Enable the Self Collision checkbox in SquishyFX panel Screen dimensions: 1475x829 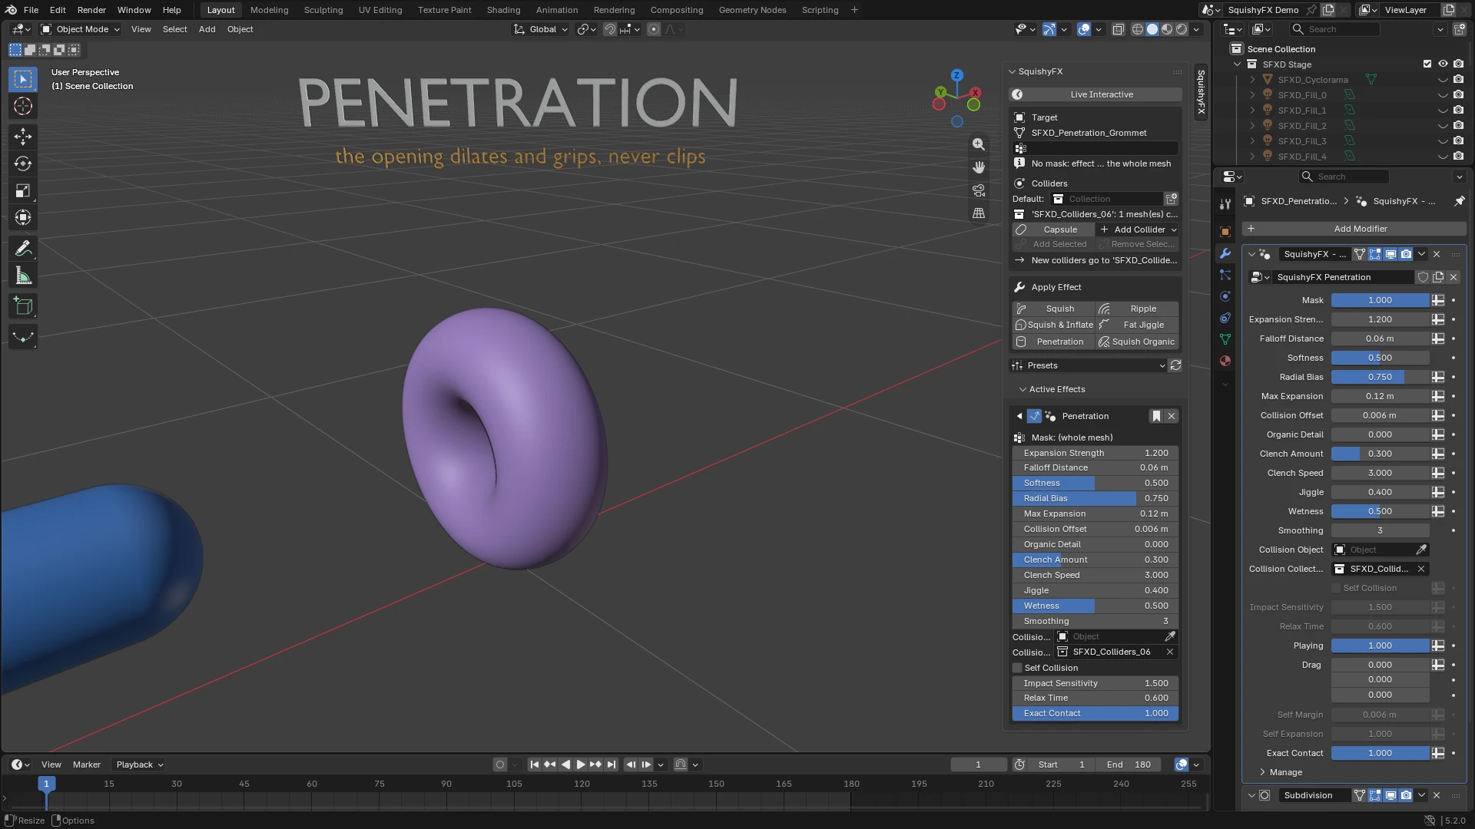[1018, 668]
